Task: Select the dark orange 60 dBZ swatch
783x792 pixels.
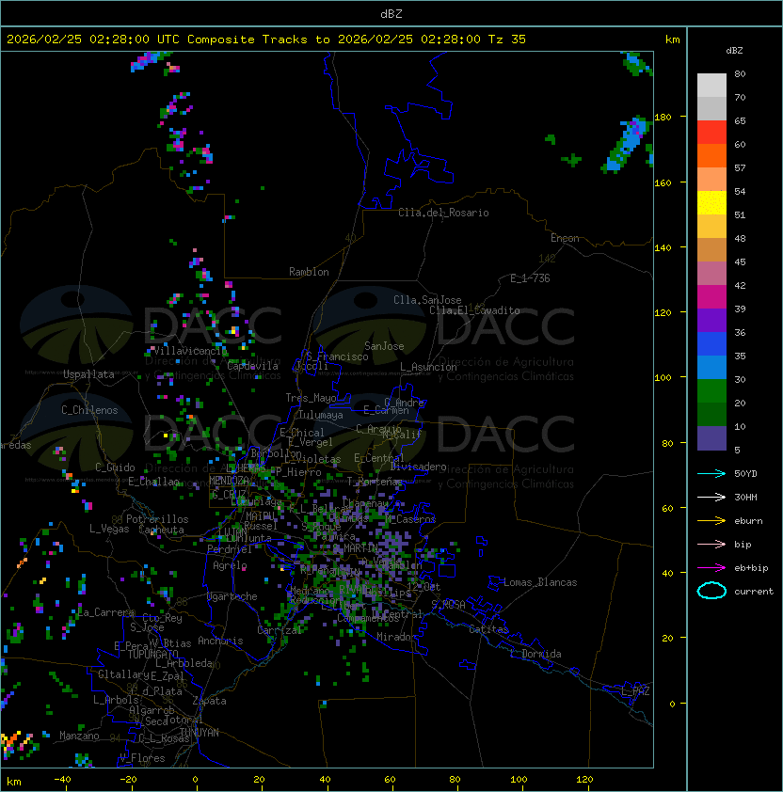Action: click(x=711, y=155)
